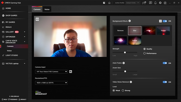This screenshot has width=181, height=102.
Task: Click the camera preview video
Action: tap(70, 36)
